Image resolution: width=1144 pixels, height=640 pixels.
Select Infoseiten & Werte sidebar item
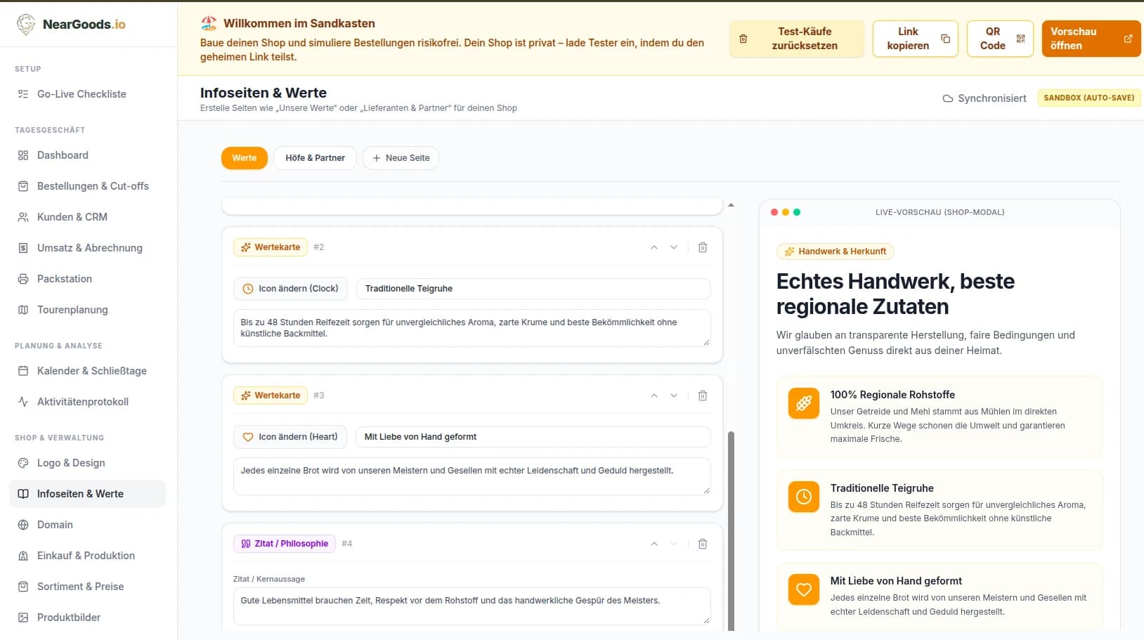coord(88,494)
